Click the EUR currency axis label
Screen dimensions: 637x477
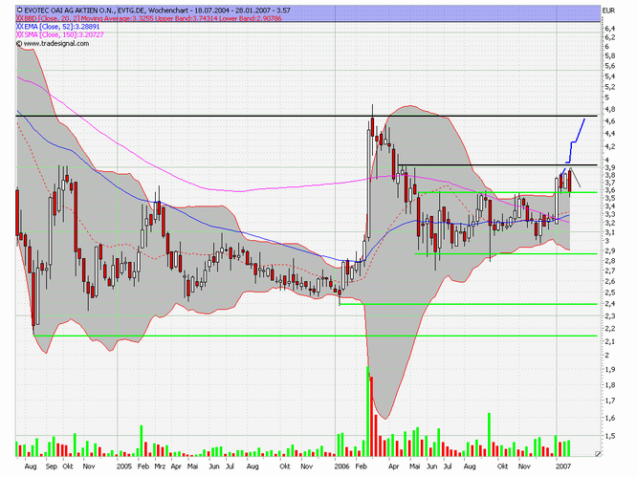tap(608, 11)
